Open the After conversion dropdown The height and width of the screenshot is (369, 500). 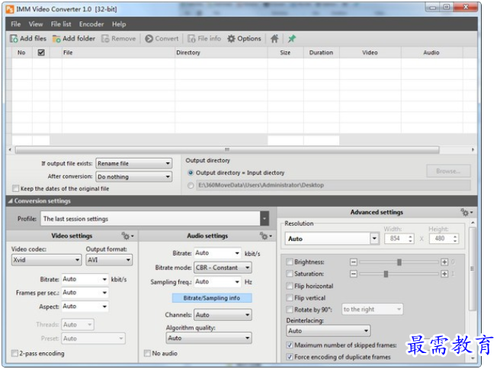pos(134,177)
